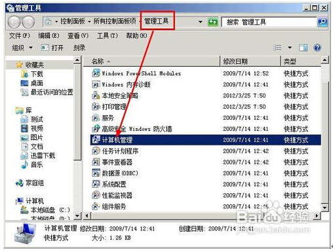Expand the address bar history dropdown
The image size is (333, 252).
click(200, 22)
